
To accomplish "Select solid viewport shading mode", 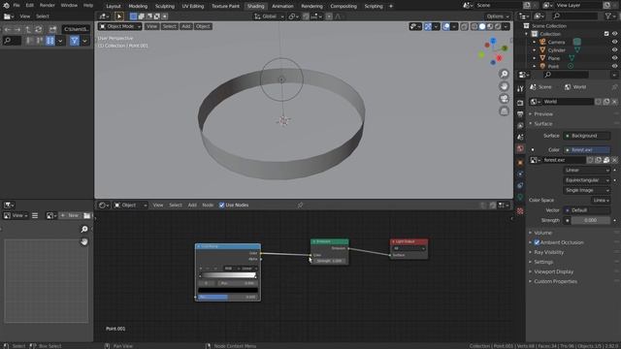I will pos(482,26).
